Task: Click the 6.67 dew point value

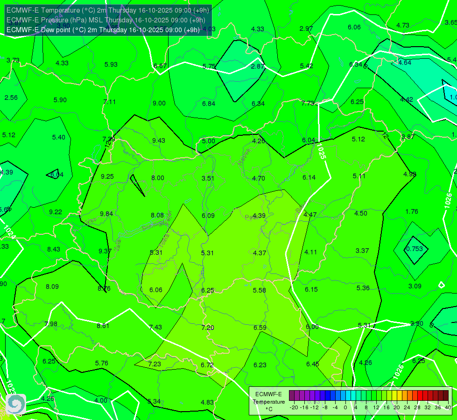Action: pyautogui.click(x=160, y=66)
